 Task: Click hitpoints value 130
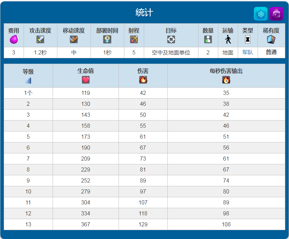(86, 104)
